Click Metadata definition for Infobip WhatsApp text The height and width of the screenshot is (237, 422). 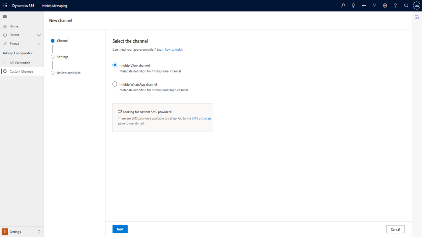tap(154, 90)
